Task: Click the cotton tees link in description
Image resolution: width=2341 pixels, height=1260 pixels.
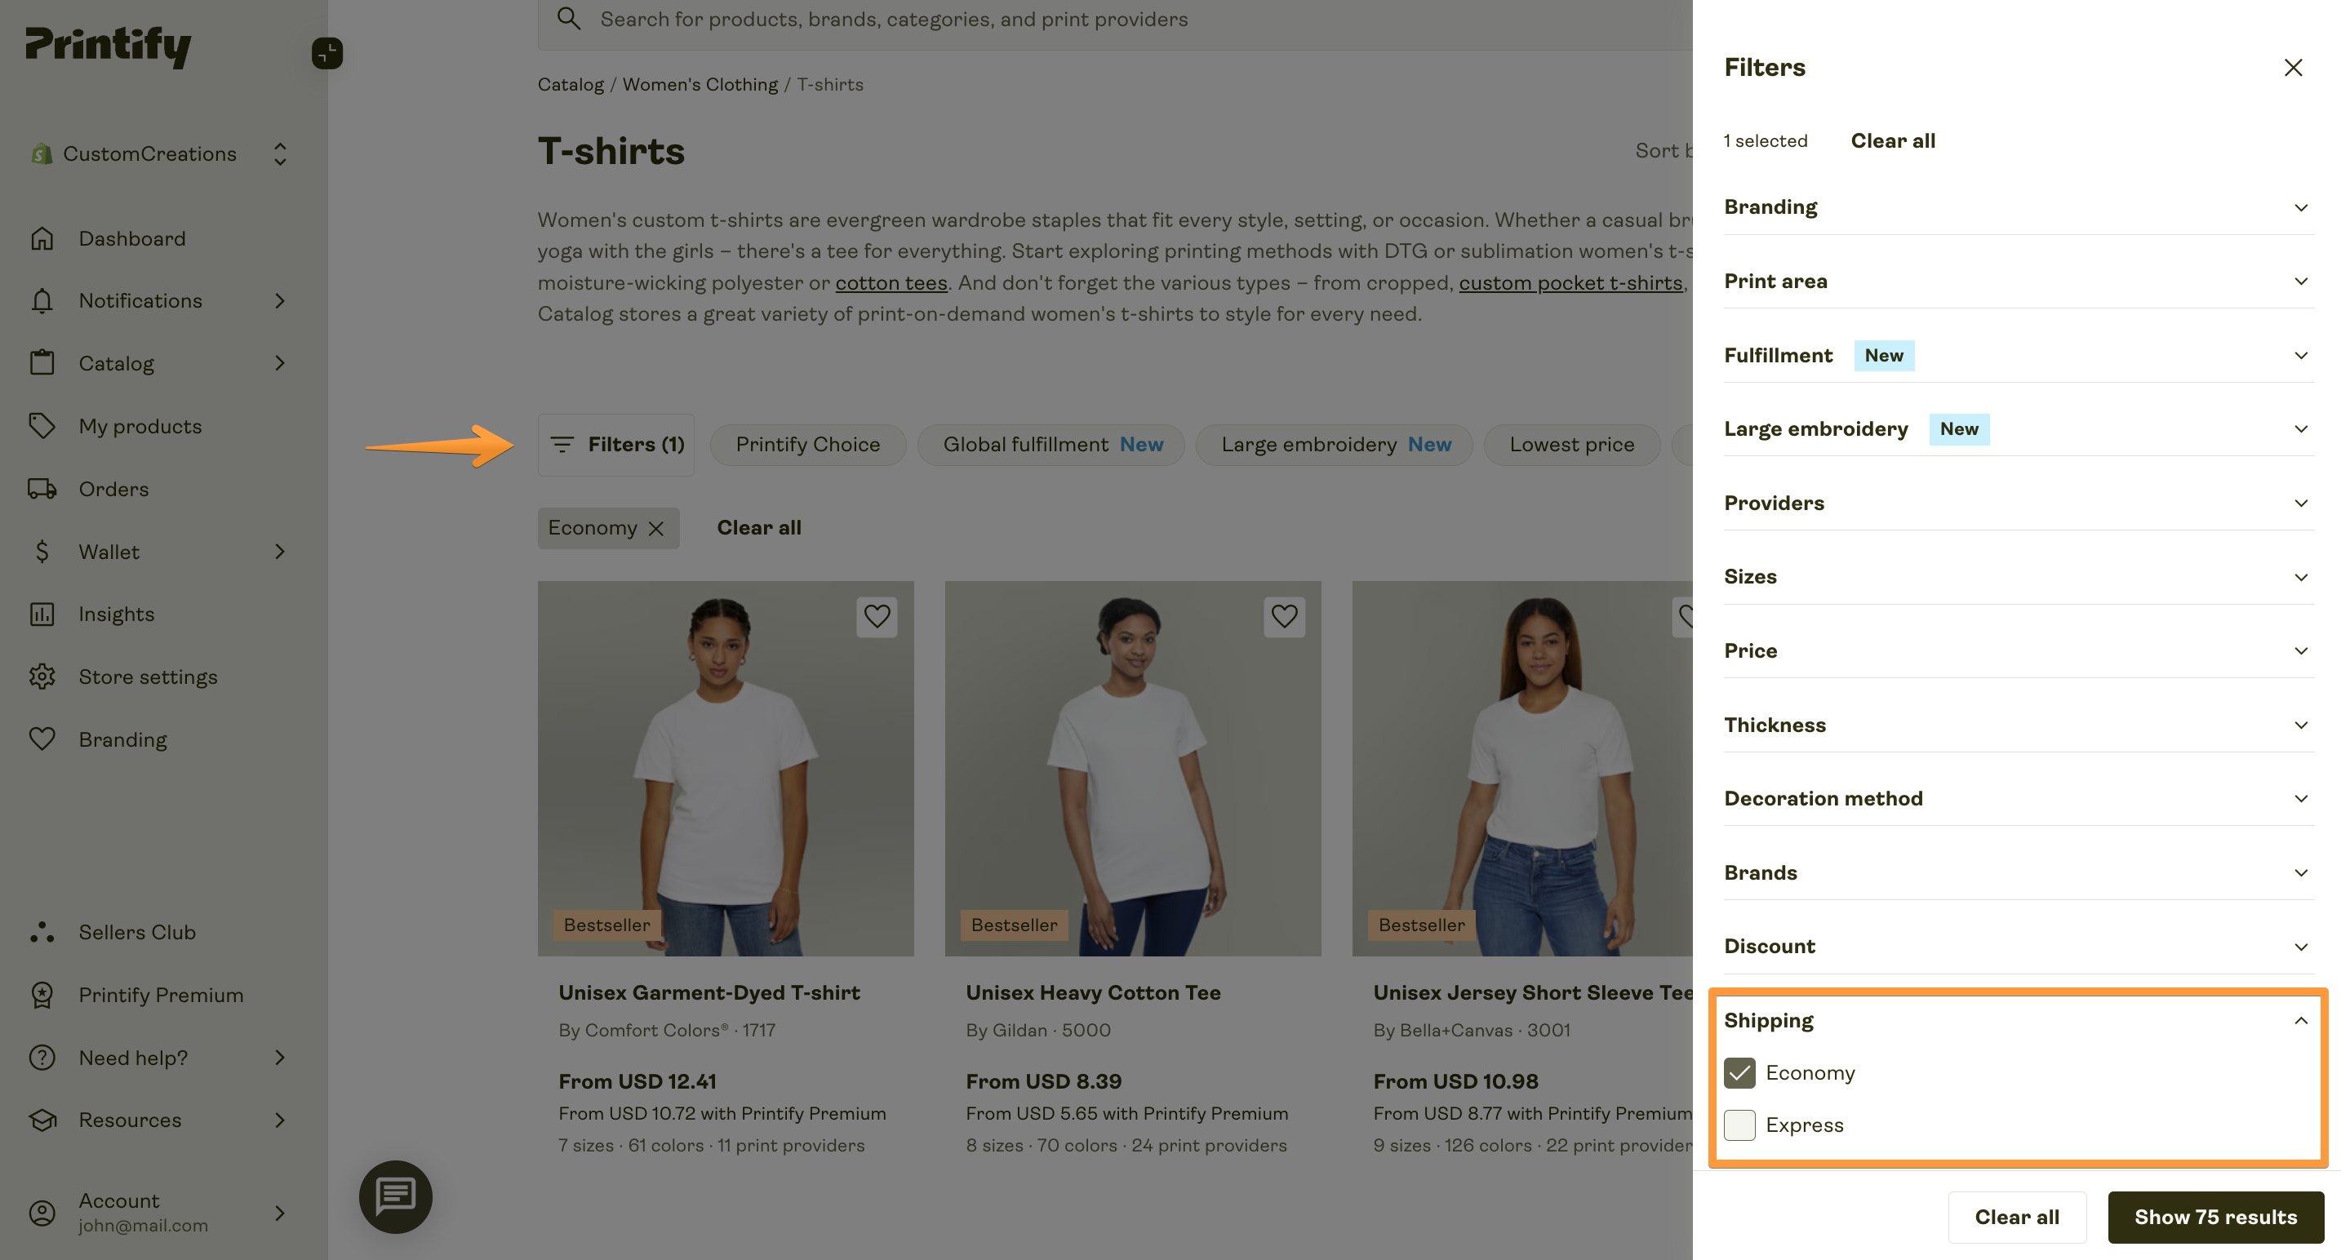Action: [x=891, y=282]
